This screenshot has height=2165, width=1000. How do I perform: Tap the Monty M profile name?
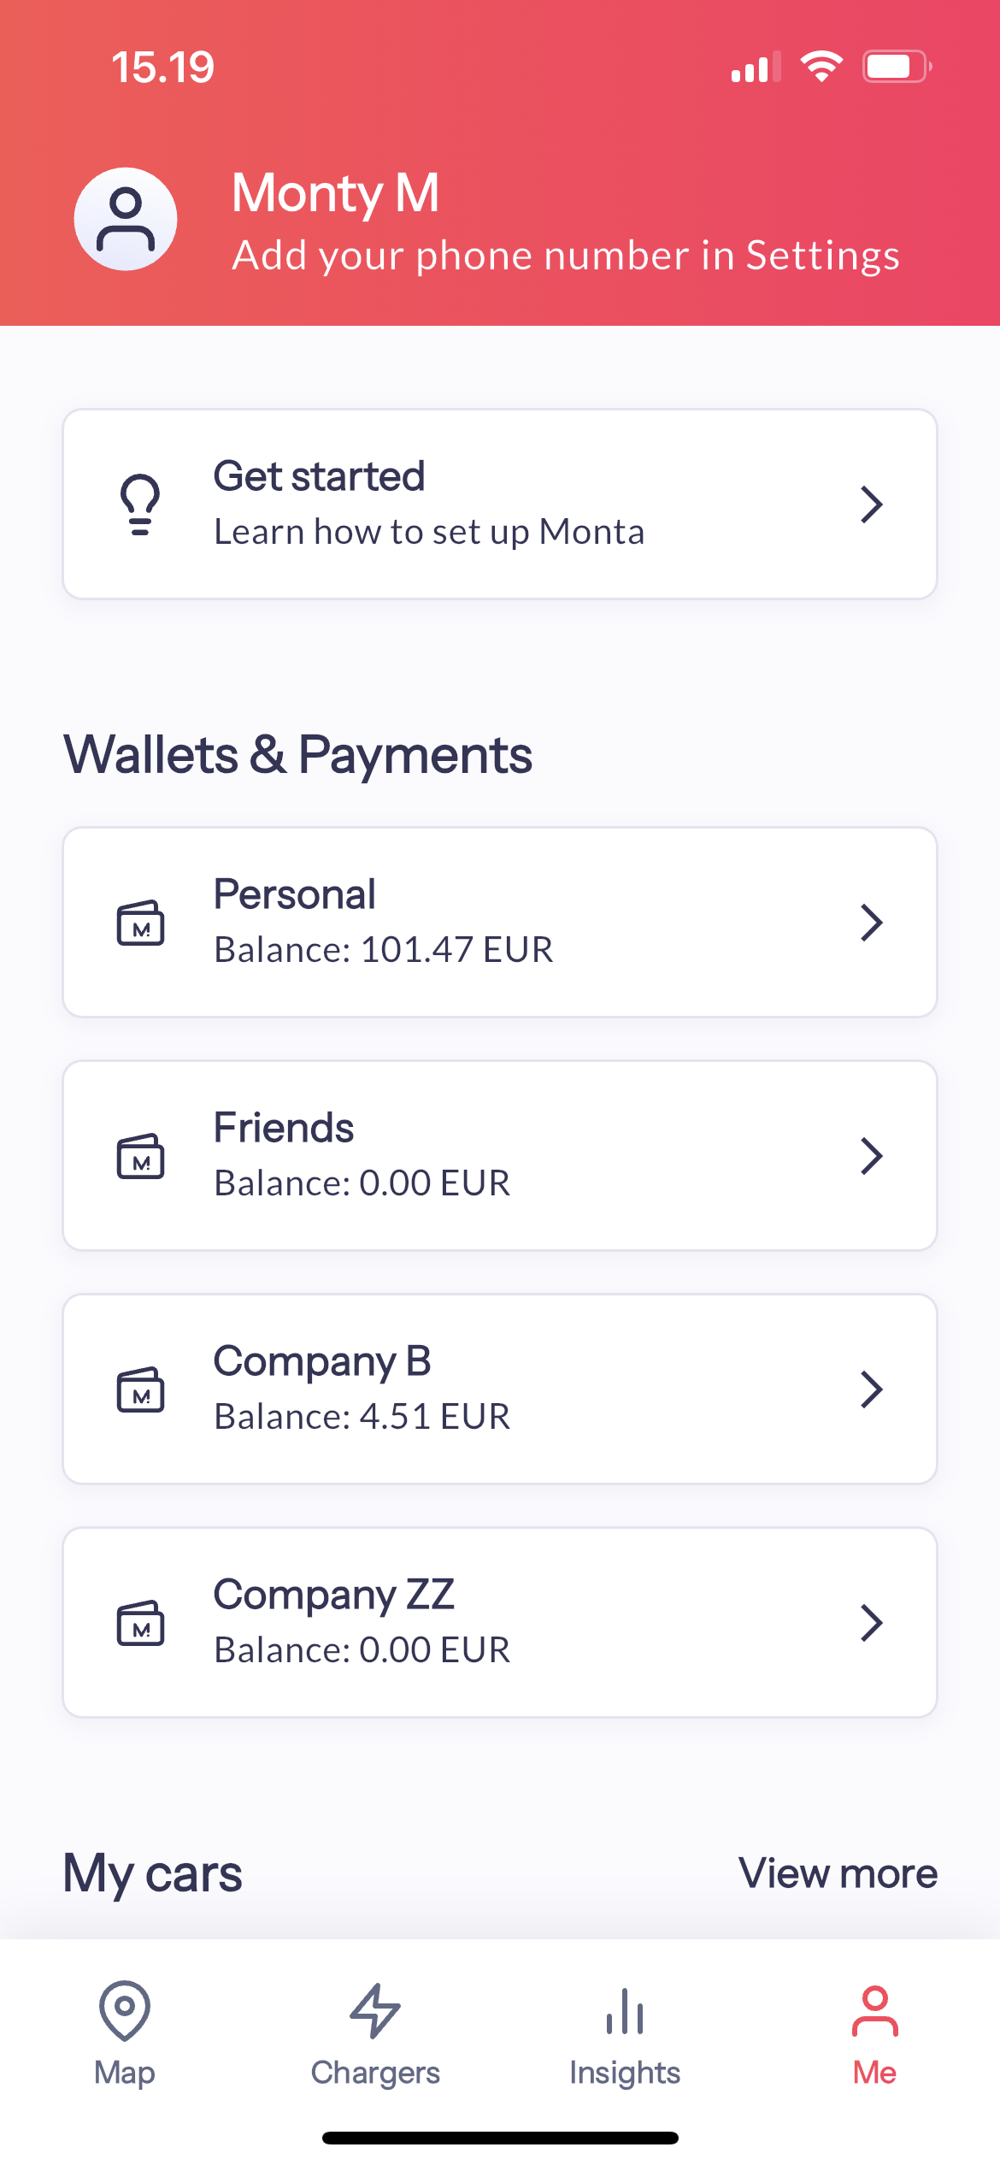point(335,192)
